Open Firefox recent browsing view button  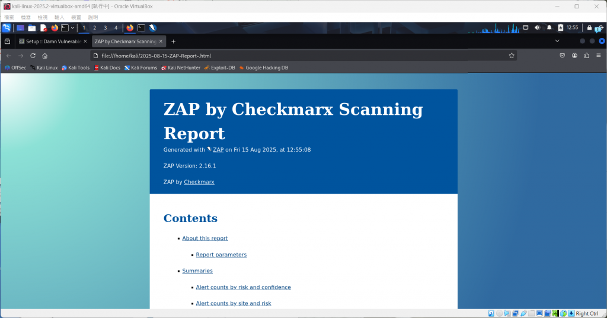point(7,41)
